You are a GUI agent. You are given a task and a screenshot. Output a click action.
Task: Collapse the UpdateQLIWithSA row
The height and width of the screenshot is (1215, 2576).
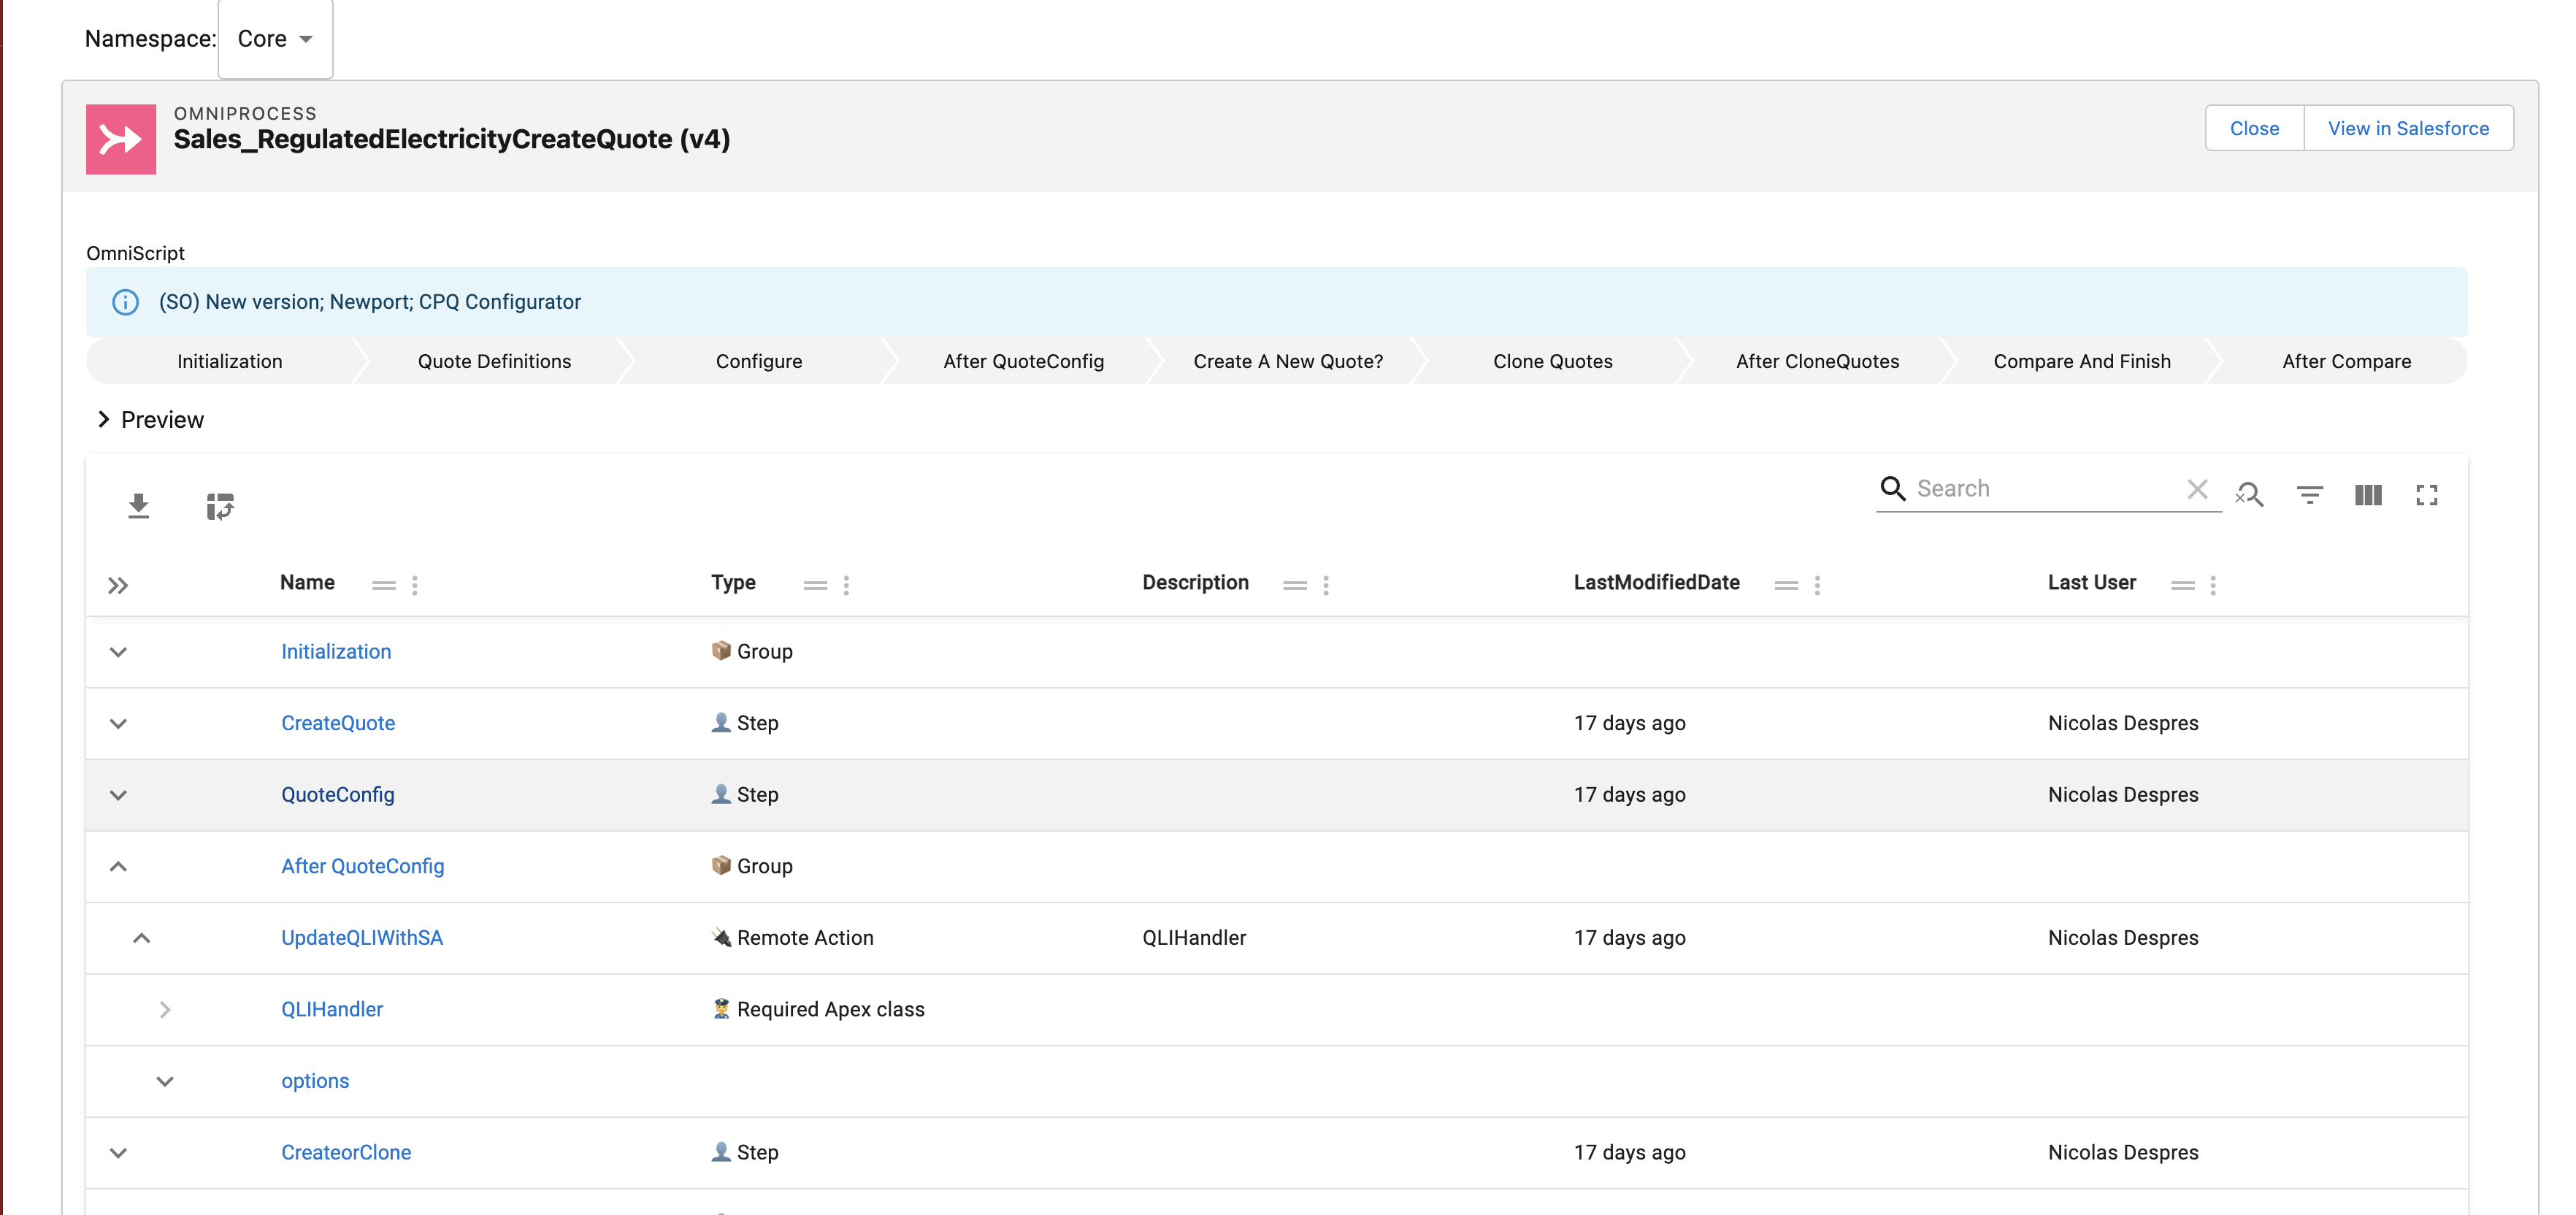141,938
